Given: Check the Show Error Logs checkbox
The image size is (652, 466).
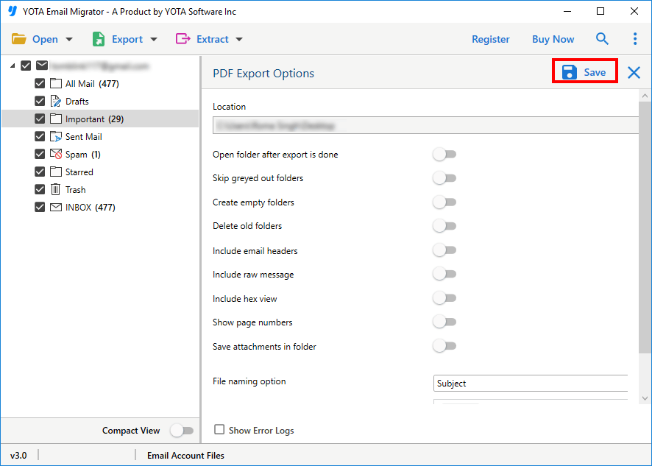Looking at the screenshot, I should coord(219,429).
